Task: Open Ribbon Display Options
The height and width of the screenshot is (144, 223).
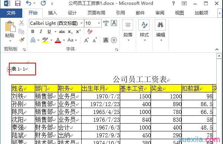Action: tap(184, 3)
